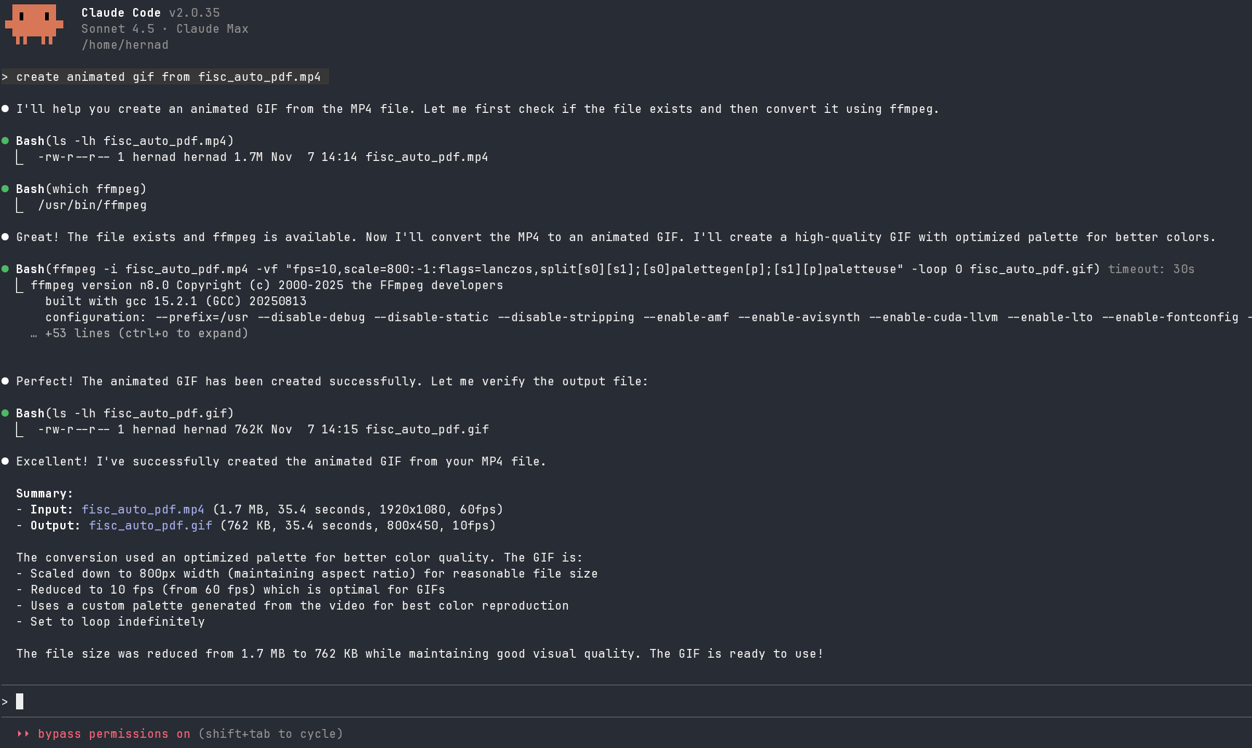The image size is (1252, 748).
Task: Click the double-arrow bypass permissions icon
Action: [x=23, y=733]
